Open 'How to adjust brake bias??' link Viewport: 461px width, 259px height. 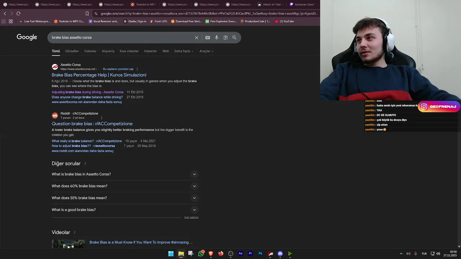[83, 146]
